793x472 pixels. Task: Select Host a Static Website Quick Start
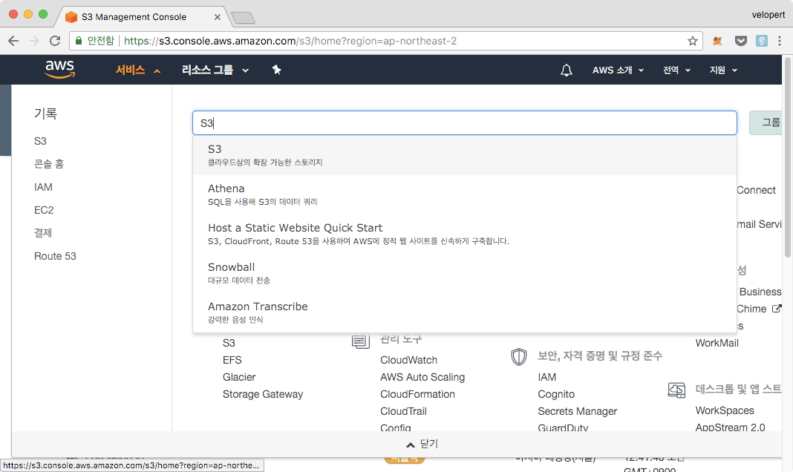464,234
